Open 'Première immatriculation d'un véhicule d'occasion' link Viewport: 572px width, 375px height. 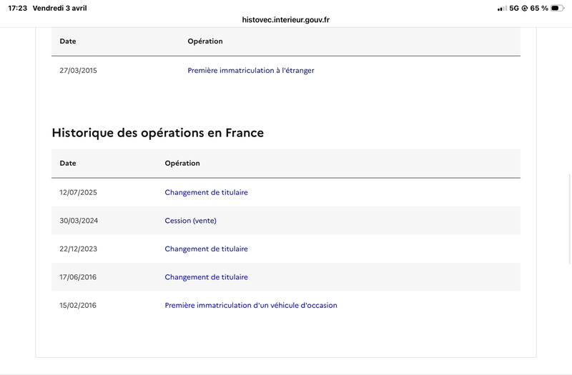point(250,305)
